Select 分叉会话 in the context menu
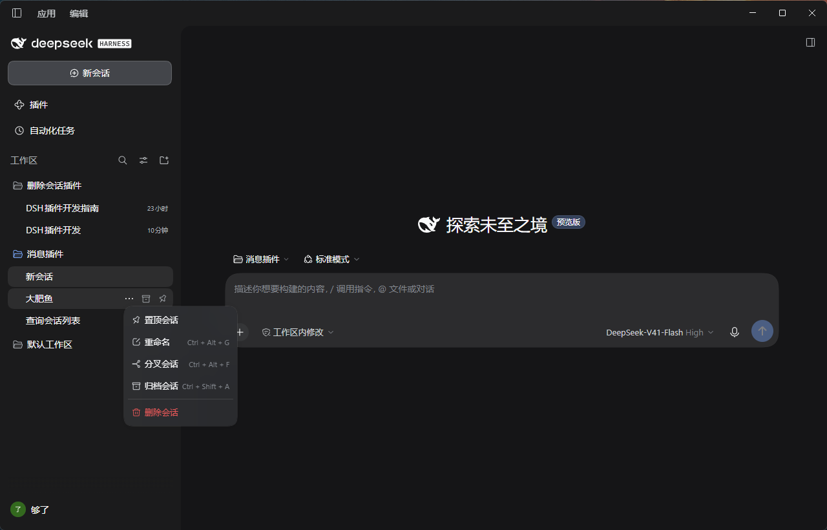The width and height of the screenshot is (827, 530). click(180, 364)
